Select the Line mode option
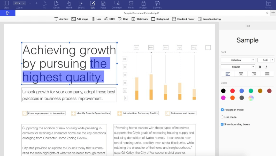 click(x=222, y=117)
